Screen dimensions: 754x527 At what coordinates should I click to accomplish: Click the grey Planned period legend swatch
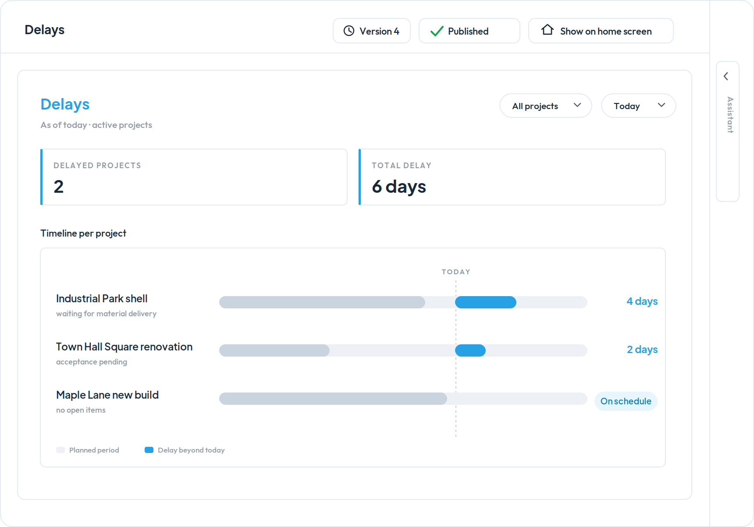(60, 450)
